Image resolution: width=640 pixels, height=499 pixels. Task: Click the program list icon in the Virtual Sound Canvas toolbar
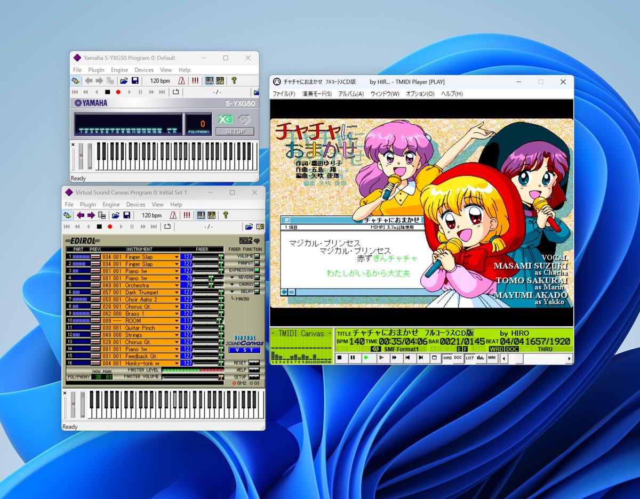pyautogui.click(x=101, y=215)
